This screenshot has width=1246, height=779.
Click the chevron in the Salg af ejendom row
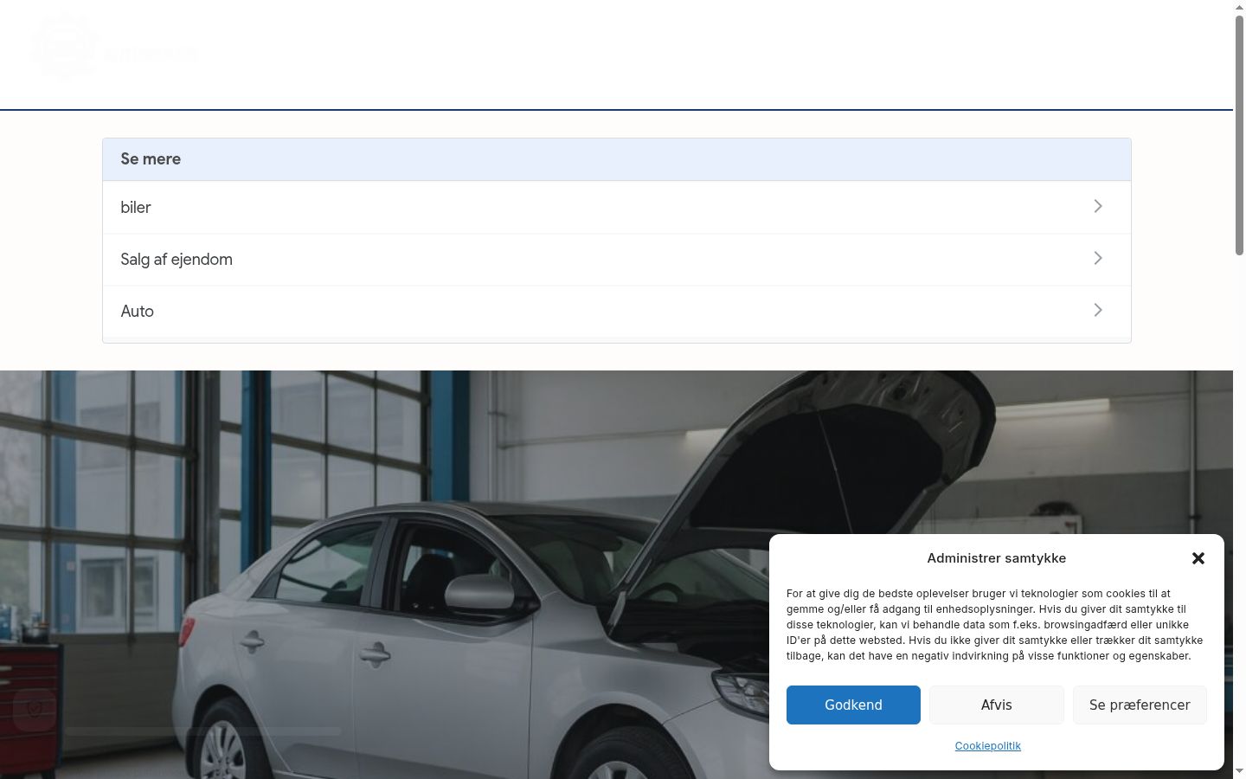tap(1098, 258)
